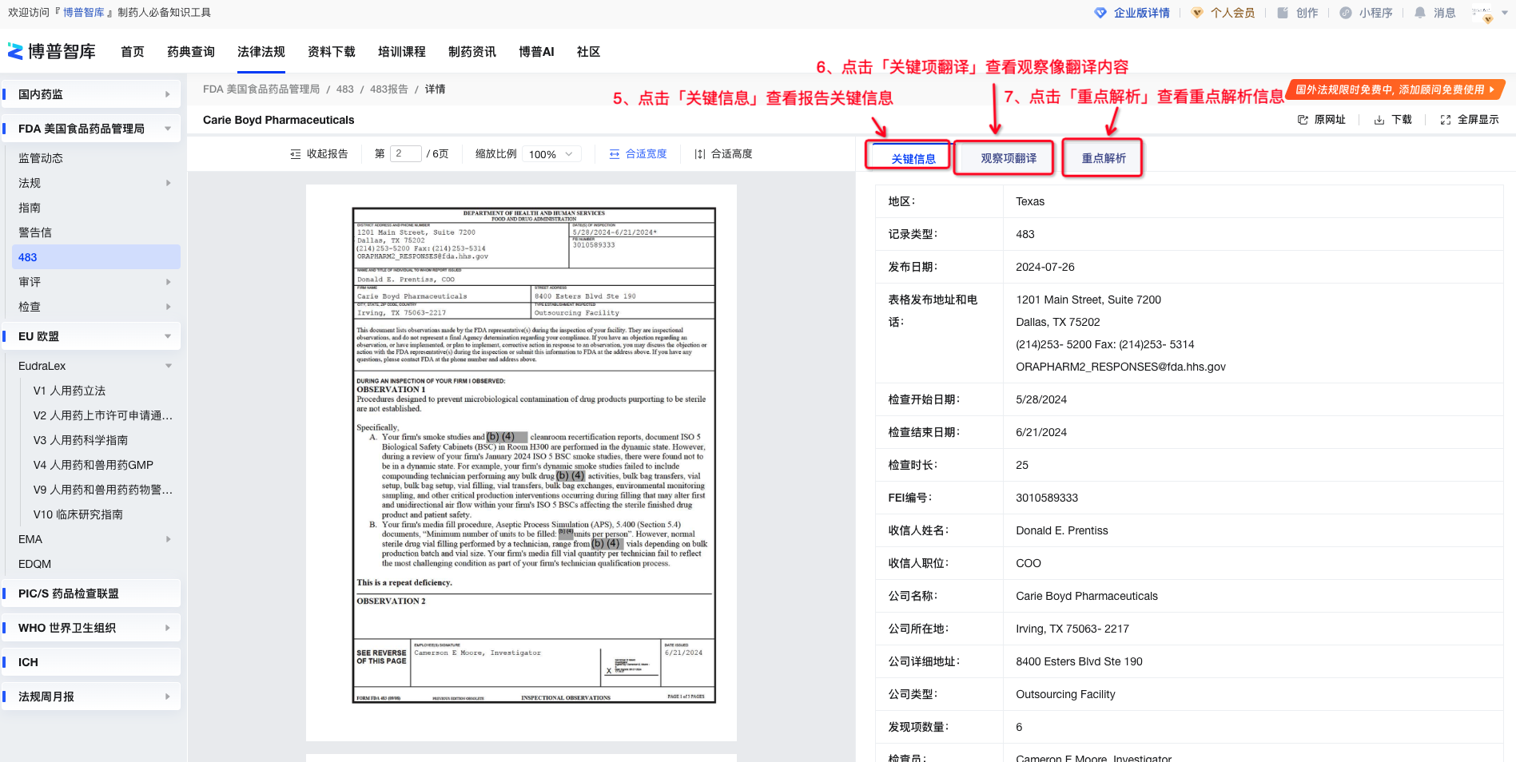Screen dimensions: 1516x762
Task: Click the 企业版详情 diamond icon
Action: (1100, 13)
